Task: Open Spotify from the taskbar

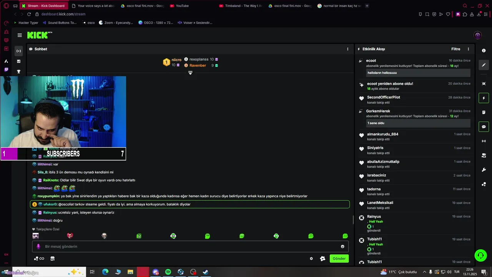Action: point(168,272)
